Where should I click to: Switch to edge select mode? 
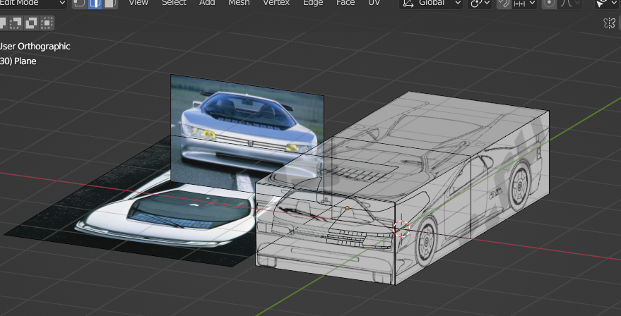94,4
